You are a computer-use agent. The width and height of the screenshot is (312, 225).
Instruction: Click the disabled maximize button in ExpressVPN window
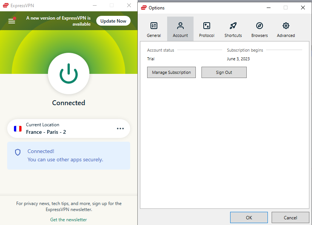coord(112,5)
